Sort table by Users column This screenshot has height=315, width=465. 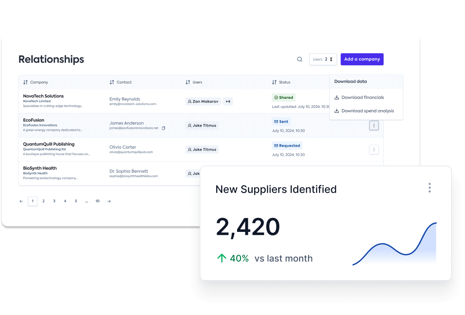[194, 82]
